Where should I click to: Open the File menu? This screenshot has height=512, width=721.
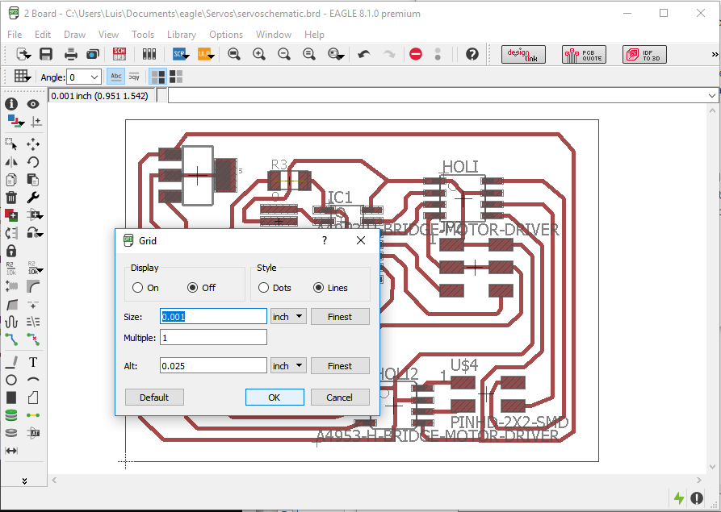[15, 35]
